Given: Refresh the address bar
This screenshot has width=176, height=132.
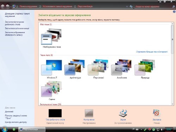Looking at the screenshot, I should (x=131, y=6).
